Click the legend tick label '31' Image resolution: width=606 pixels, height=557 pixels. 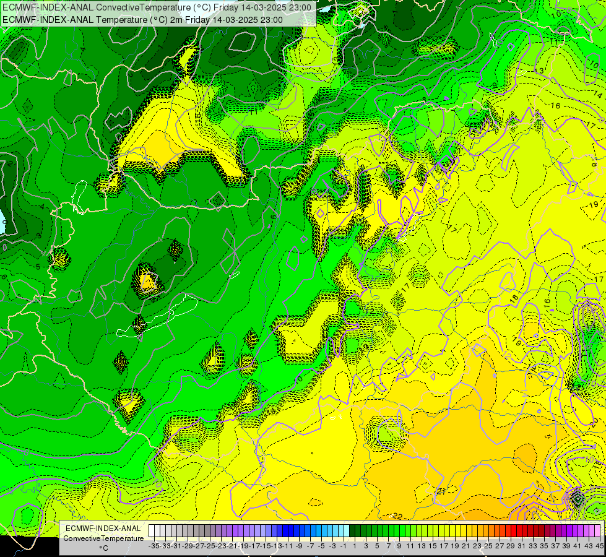click(x=522, y=546)
